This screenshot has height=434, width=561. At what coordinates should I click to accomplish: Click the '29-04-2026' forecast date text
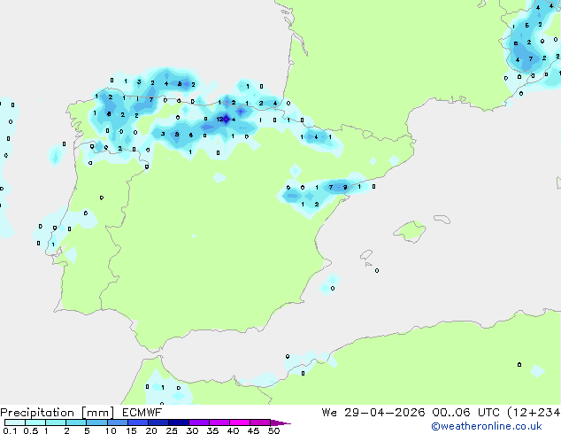pyautogui.click(x=385, y=413)
